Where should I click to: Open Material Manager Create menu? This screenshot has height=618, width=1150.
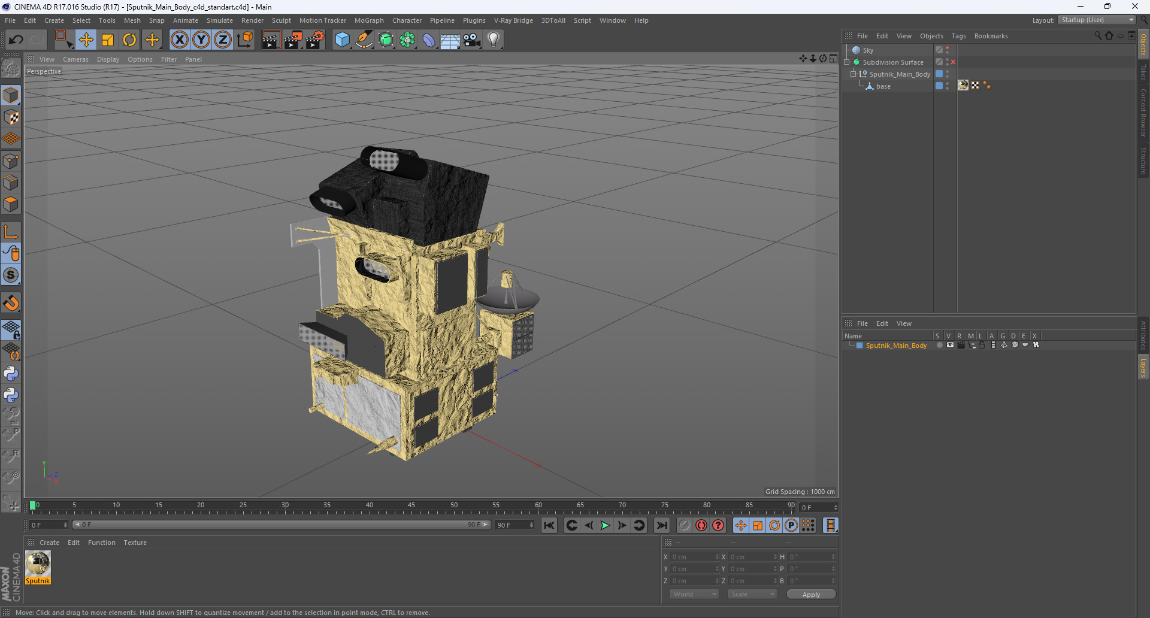49,543
